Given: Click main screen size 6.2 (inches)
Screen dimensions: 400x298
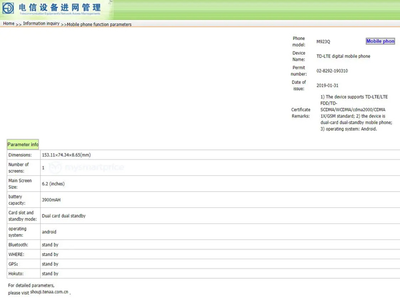Looking at the screenshot, I should (x=53, y=184).
